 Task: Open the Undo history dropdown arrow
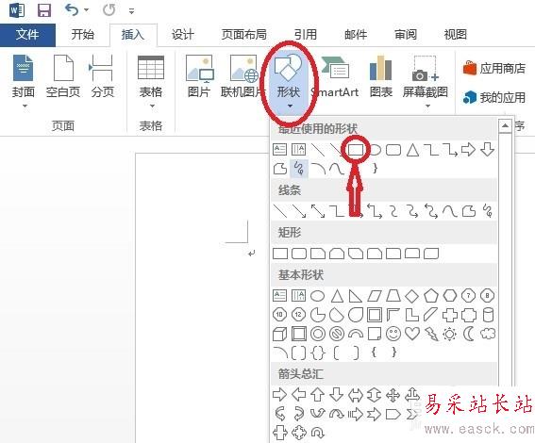tap(86, 10)
